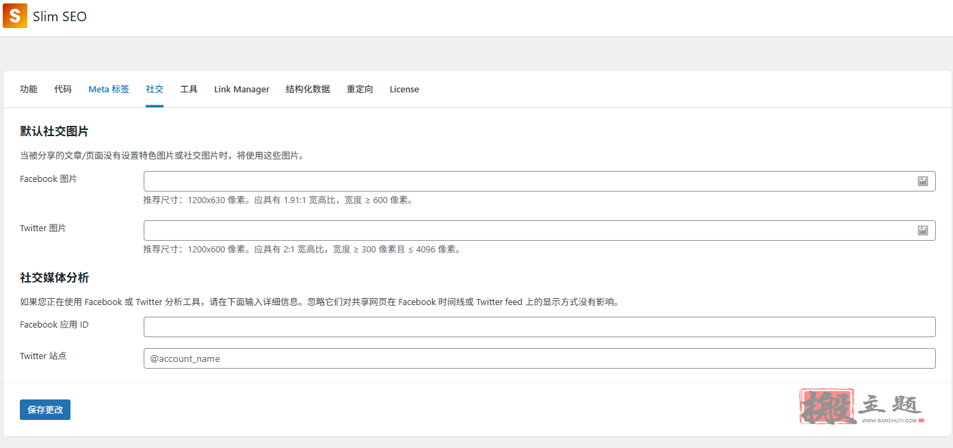Click into the Facebook 应用 ID field
This screenshot has height=448, width=953.
click(539, 327)
